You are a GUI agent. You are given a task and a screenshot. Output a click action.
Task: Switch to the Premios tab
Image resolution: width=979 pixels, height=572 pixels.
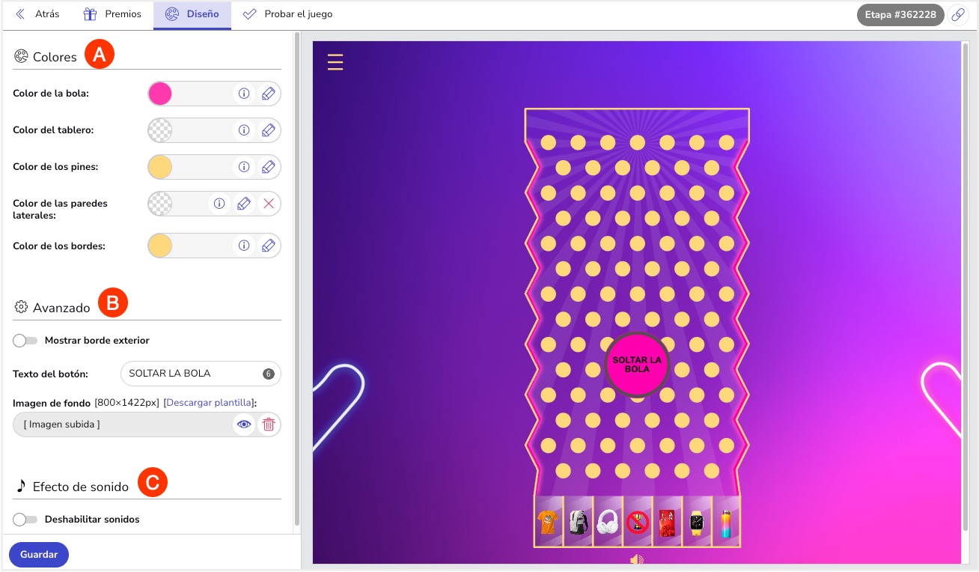(112, 14)
